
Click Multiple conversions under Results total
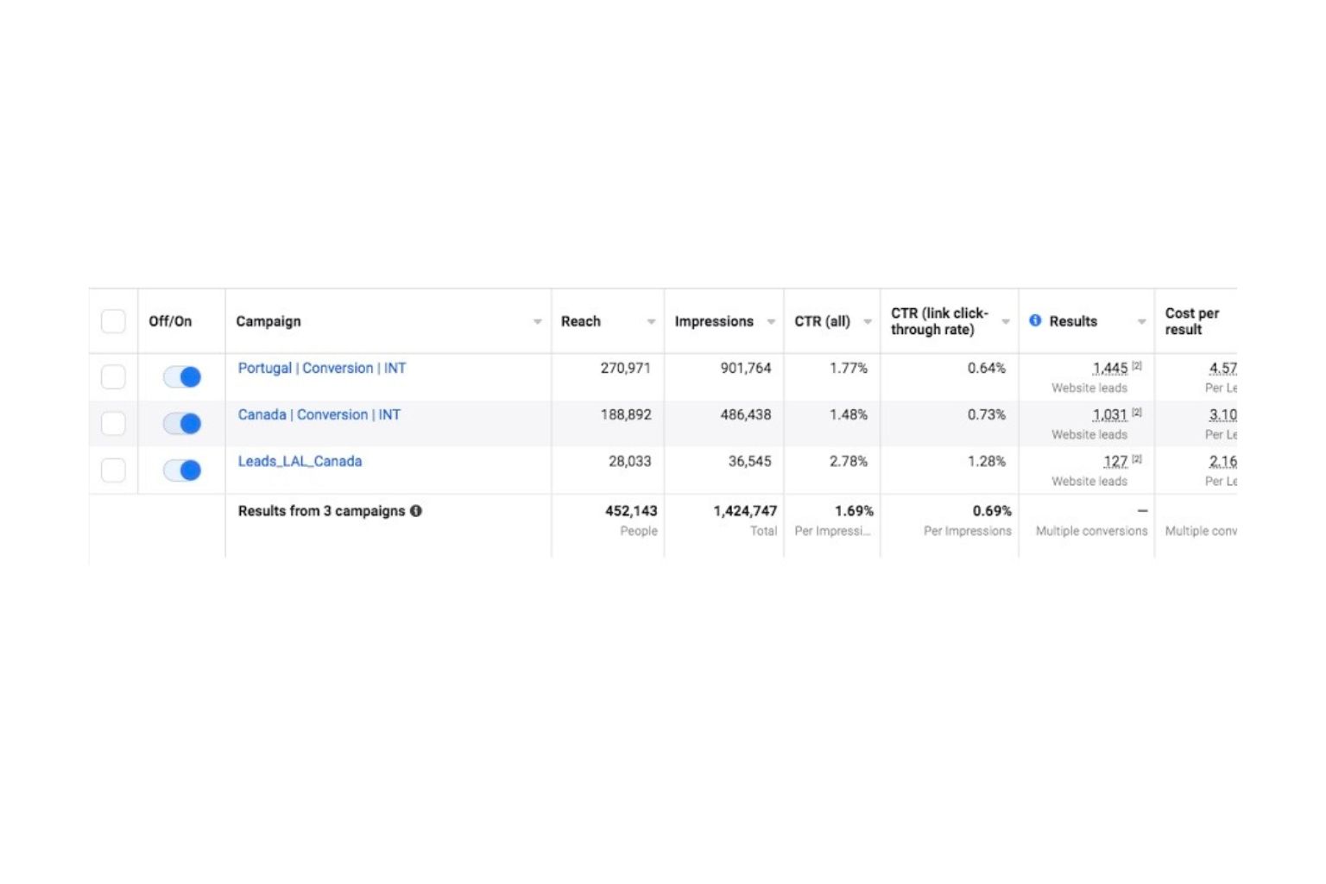(x=1092, y=531)
